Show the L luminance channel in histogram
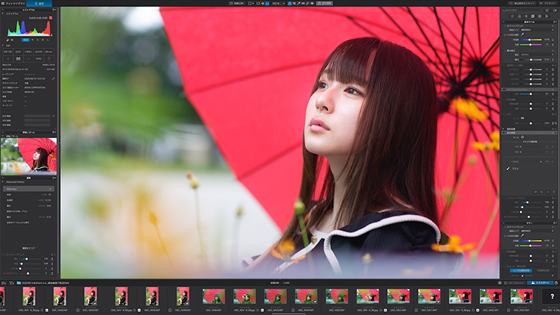Screen dimensions: 560x315 pyautogui.click(x=48, y=40)
